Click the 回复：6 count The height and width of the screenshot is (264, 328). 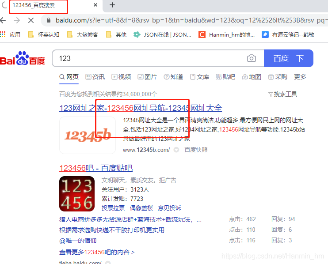(282, 230)
